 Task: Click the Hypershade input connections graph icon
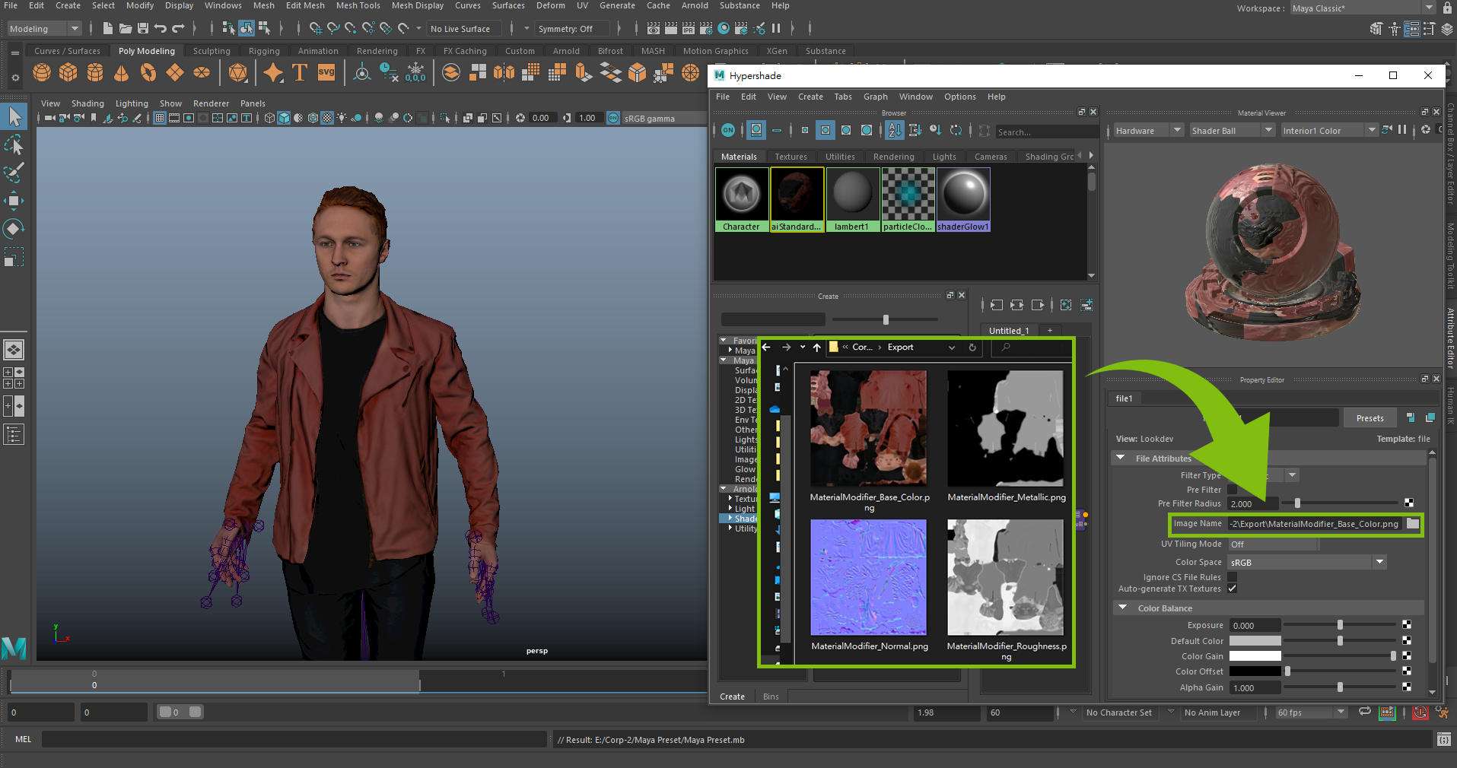[x=997, y=305]
